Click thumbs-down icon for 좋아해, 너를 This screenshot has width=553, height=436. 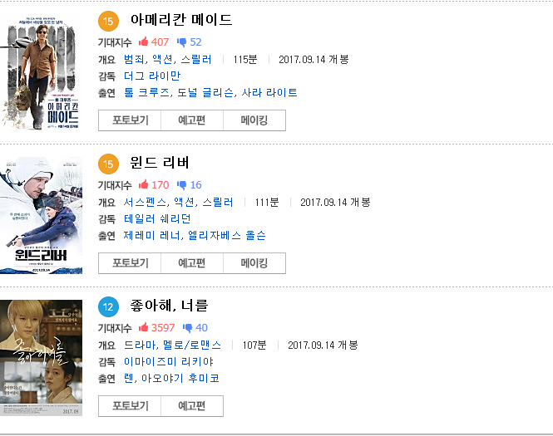[188, 328]
